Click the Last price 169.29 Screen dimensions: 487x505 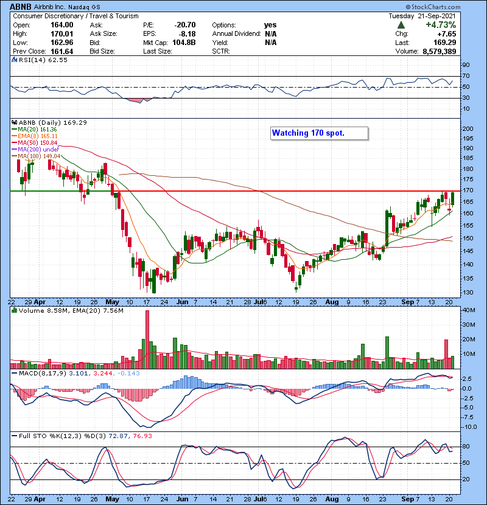tap(445, 43)
